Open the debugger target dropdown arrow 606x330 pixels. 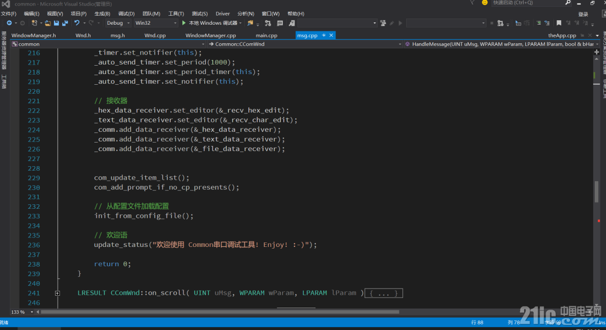click(240, 23)
